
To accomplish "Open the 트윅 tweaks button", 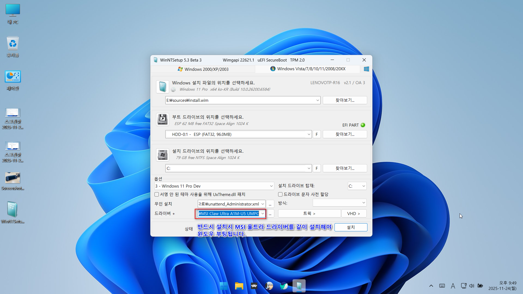I will pos(309,214).
